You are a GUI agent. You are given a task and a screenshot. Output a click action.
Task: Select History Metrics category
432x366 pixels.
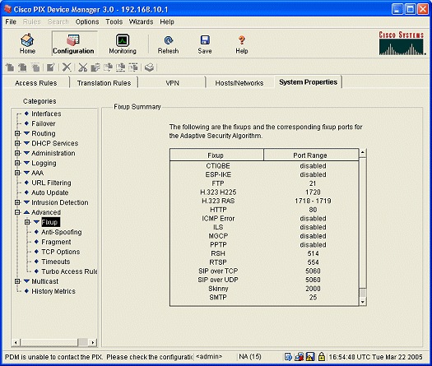pyautogui.click(x=53, y=291)
